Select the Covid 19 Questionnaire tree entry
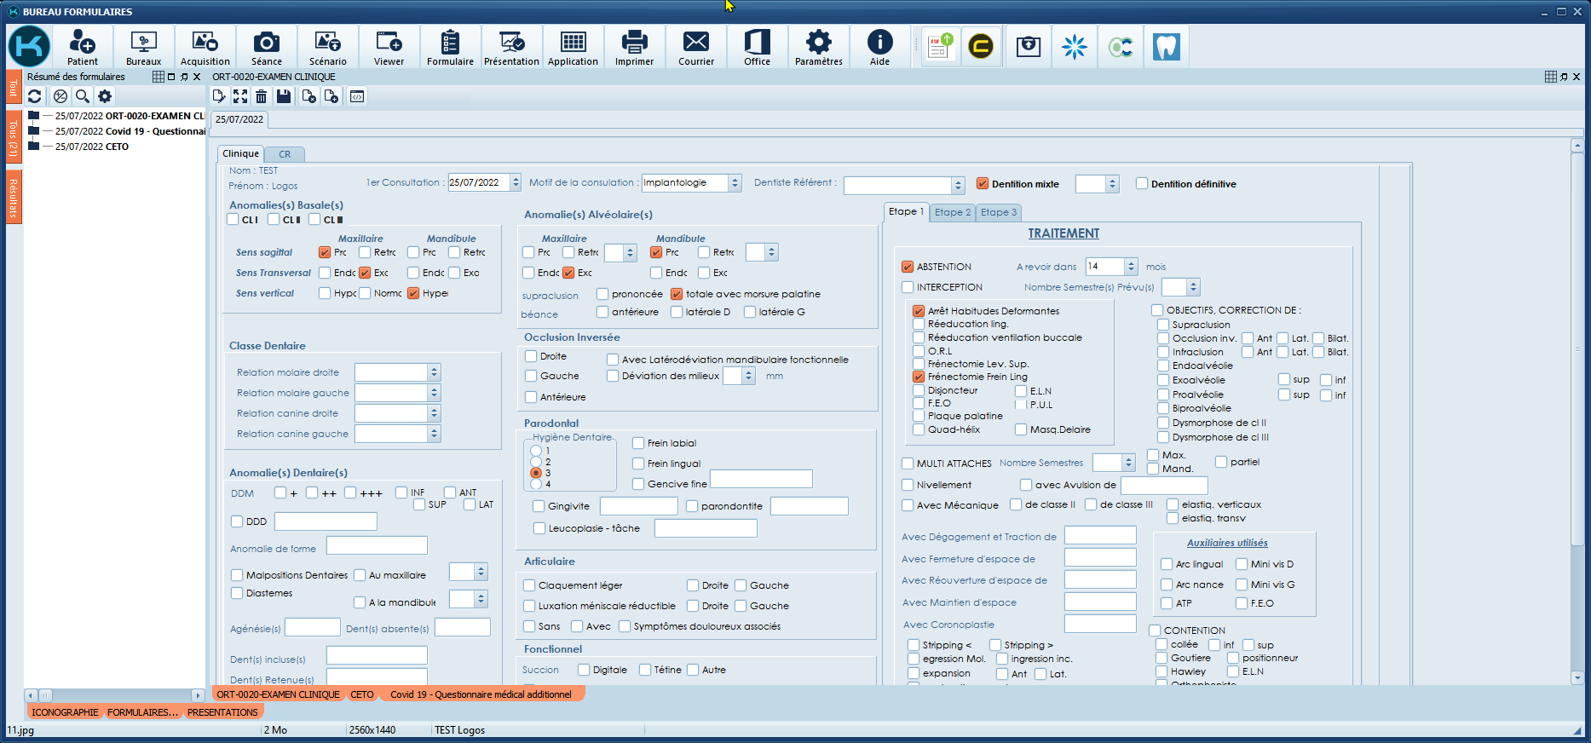1591x743 pixels. pyautogui.click(x=130, y=131)
